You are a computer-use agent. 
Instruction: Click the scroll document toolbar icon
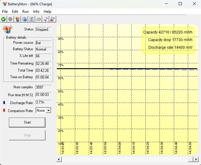45,19
